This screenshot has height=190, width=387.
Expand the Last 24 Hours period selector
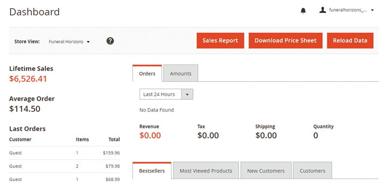tap(166, 94)
